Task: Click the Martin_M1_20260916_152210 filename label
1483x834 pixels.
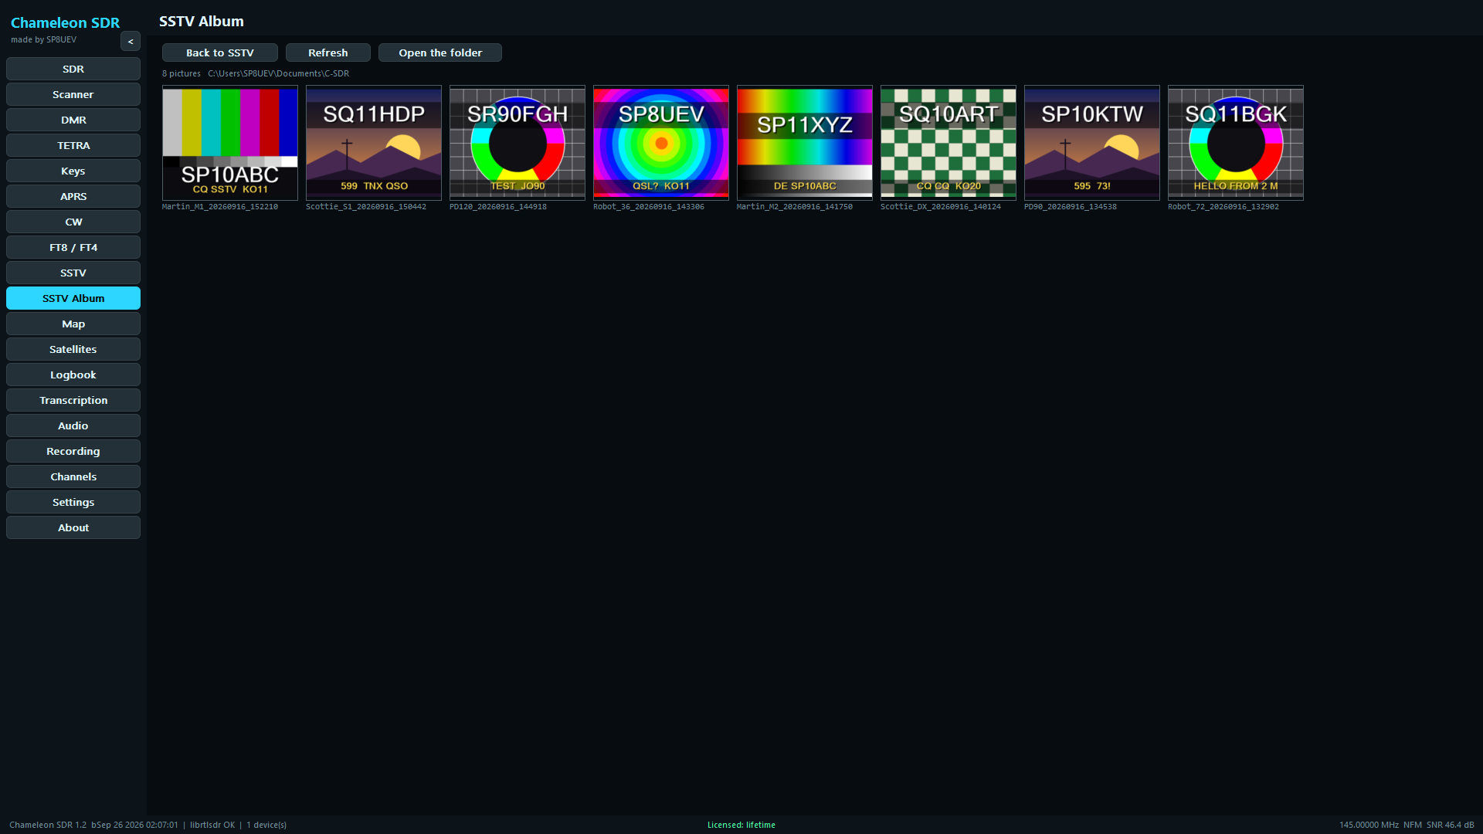Action: (220, 207)
